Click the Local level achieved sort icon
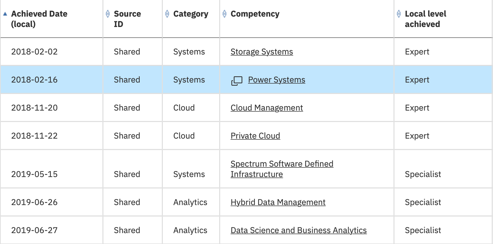 (399, 14)
